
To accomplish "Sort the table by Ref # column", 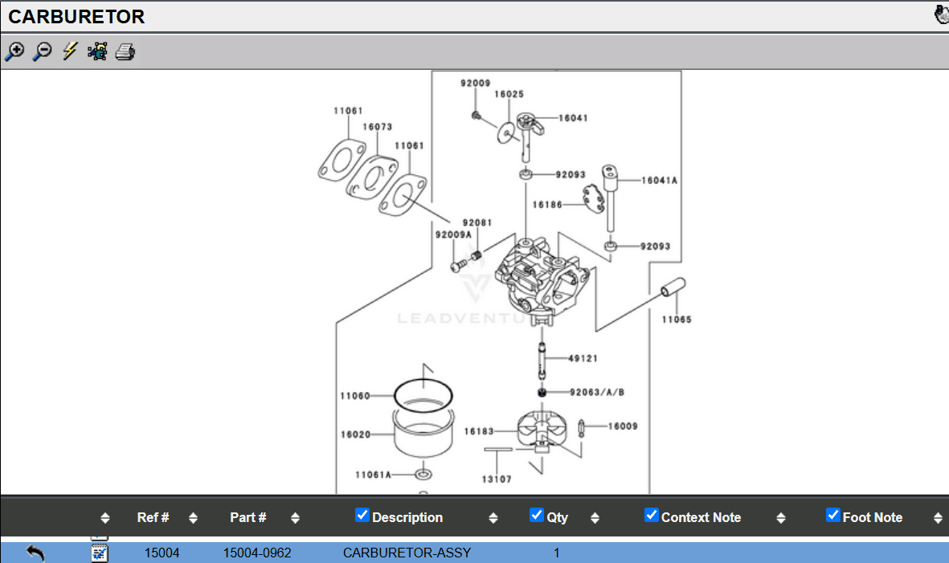I will coord(192,517).
